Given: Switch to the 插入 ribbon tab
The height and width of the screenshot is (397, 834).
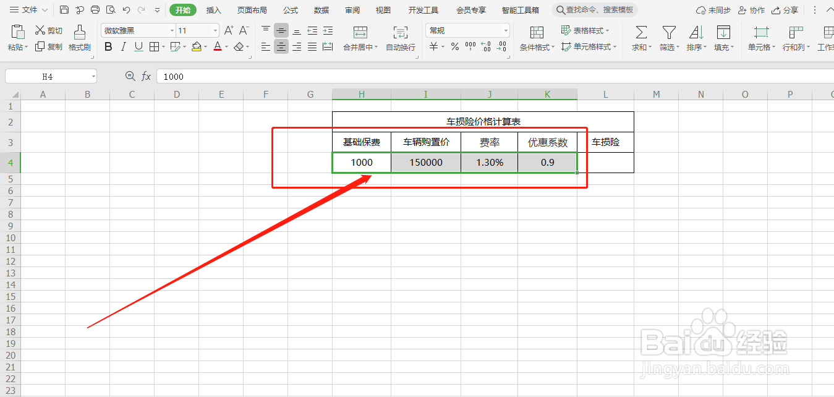Looking at the screenshot, I should click(x=213, y=10).
